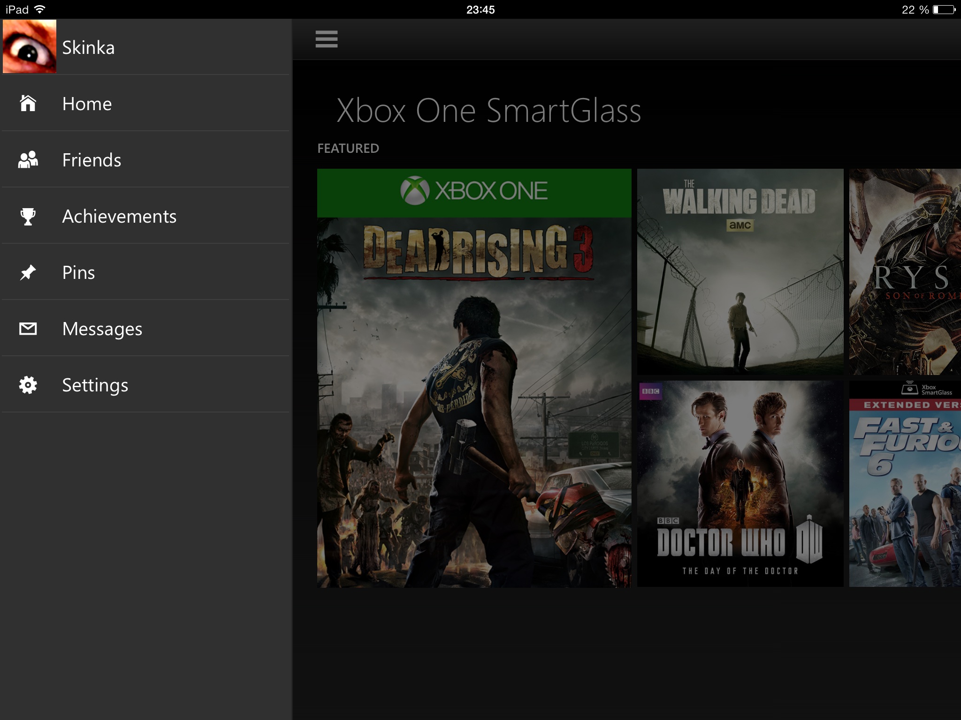The image size is (961, 720).
Task: Tap the Wi-Fi status icon
Action: pyautogui.click(x=40, y=9)
